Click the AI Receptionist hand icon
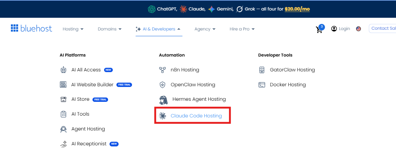396x162 pixels. 63,144
